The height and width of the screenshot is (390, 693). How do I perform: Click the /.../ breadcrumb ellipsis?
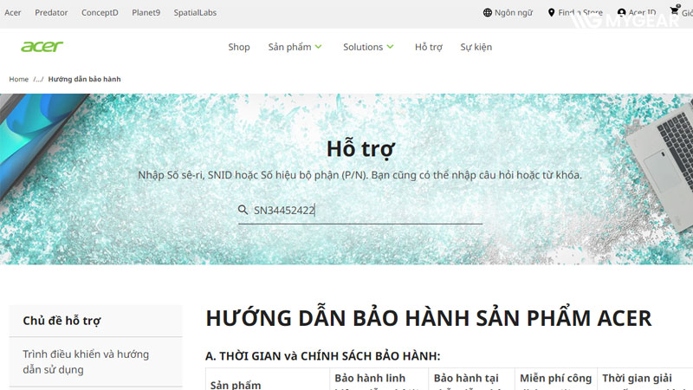click(x=38, y=79)
